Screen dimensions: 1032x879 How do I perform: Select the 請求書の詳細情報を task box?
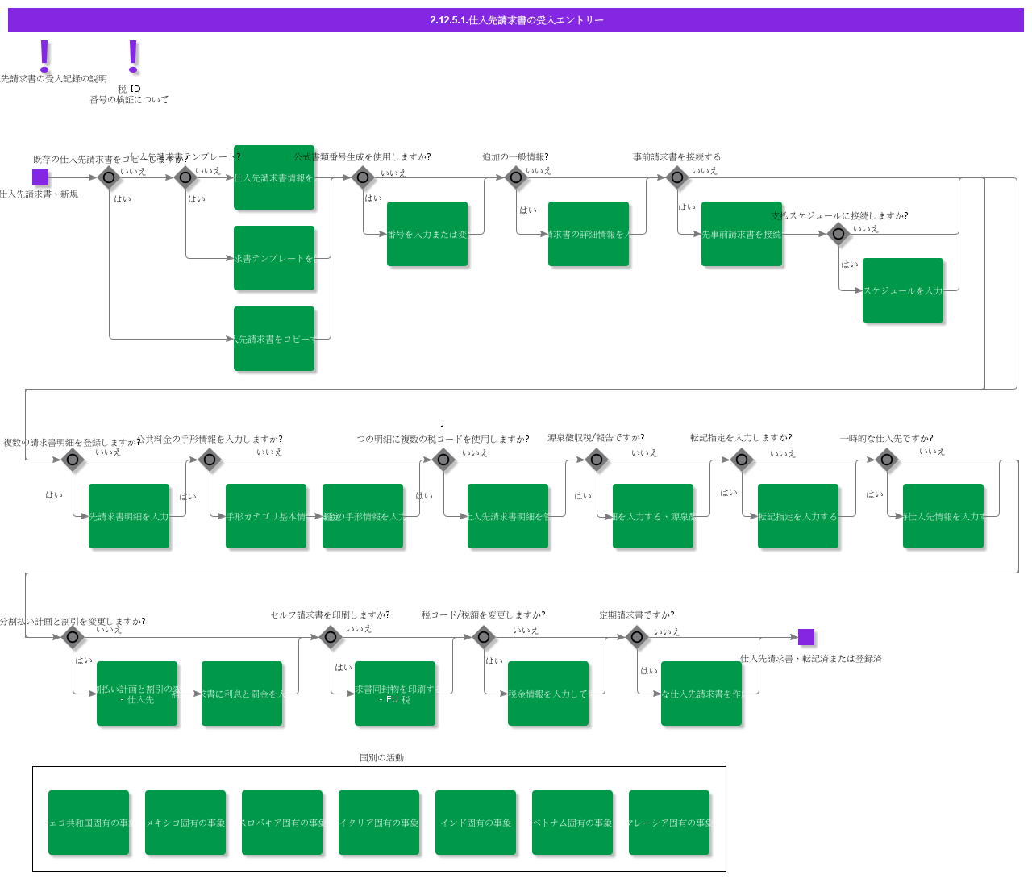589,234
